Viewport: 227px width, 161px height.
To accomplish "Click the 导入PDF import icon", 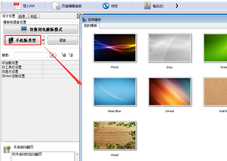I will [17, 5].
